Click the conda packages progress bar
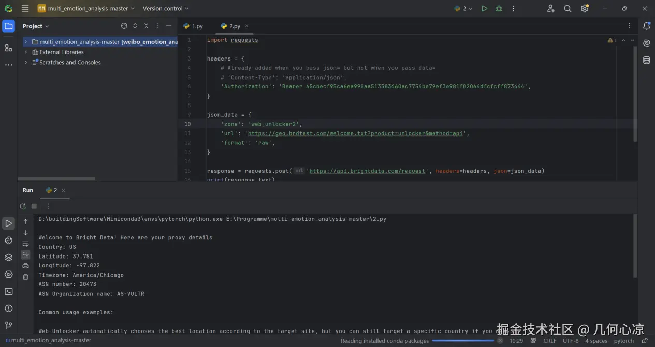The height and width of the screenshot is (347, 655). tap(463, 341)
